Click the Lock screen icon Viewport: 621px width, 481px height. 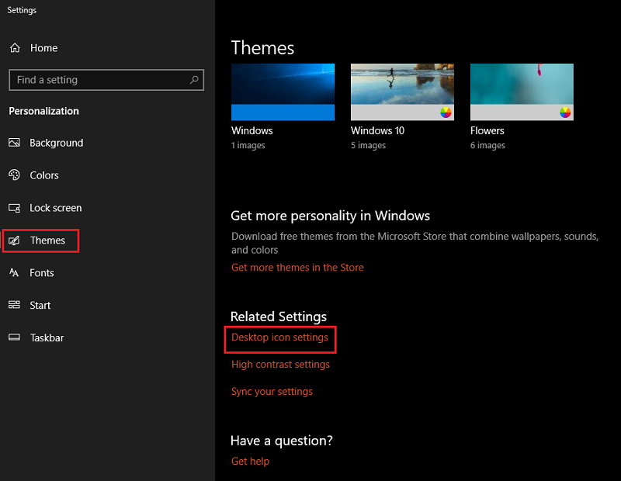click(x=14, y=208)
